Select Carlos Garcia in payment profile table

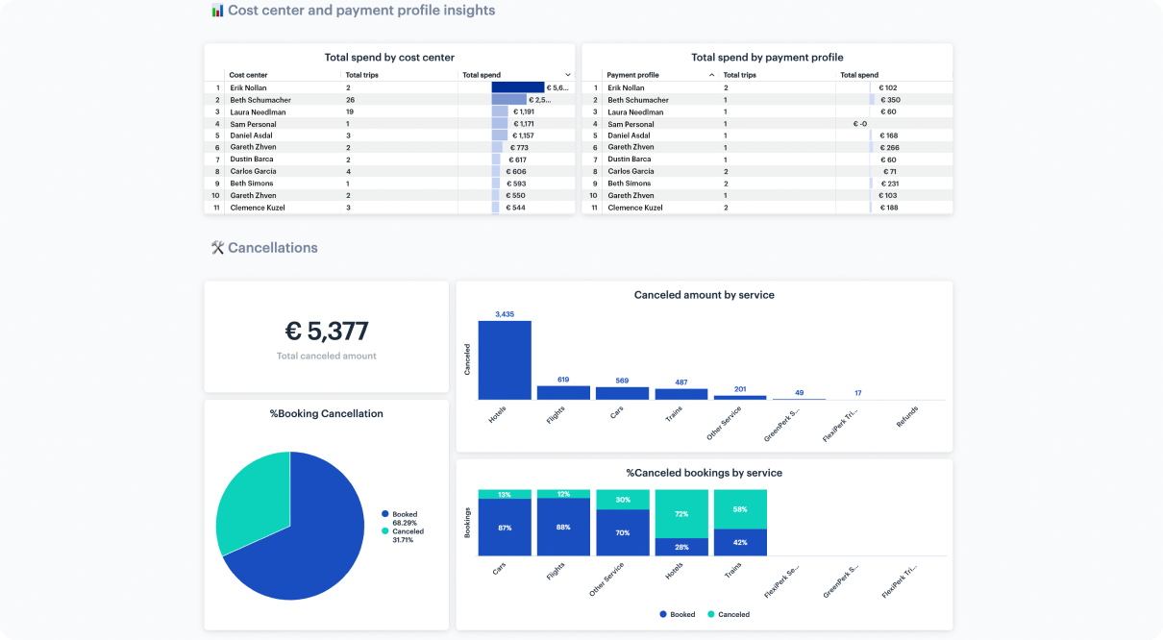631,171
